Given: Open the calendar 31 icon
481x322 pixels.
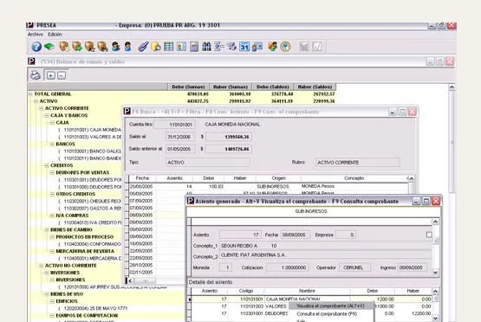Looking at the screenshot, I should click(x=244, y=47).
